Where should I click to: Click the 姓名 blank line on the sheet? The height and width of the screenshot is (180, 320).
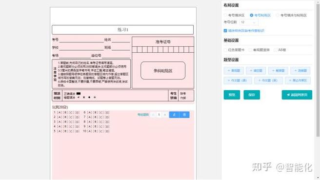click(x=121, y=40)
